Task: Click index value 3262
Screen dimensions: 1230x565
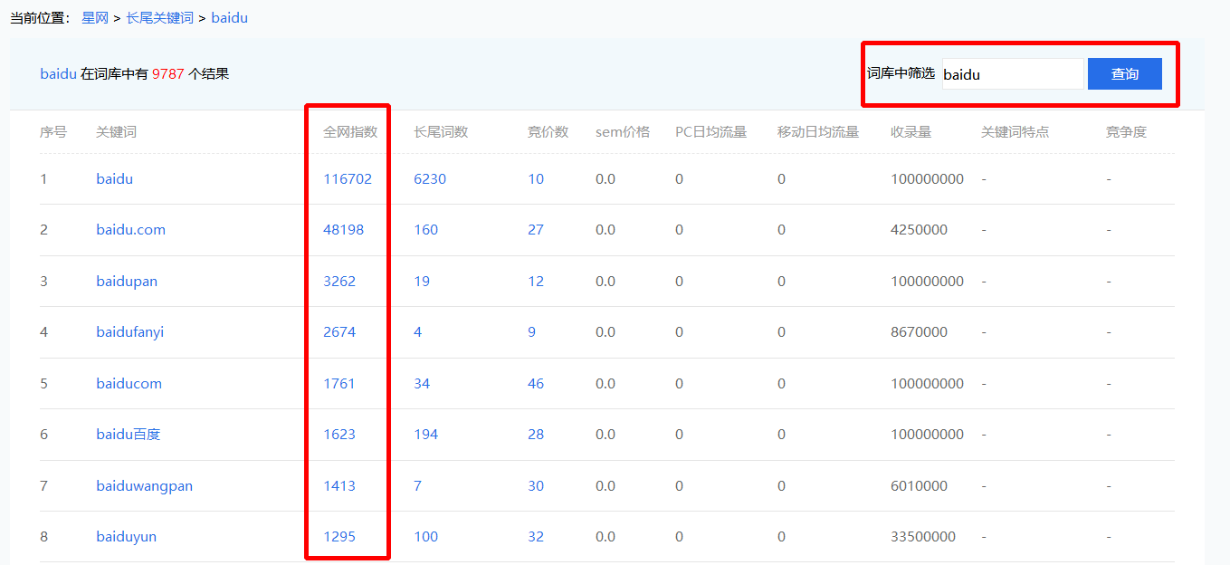Action: 339,282
